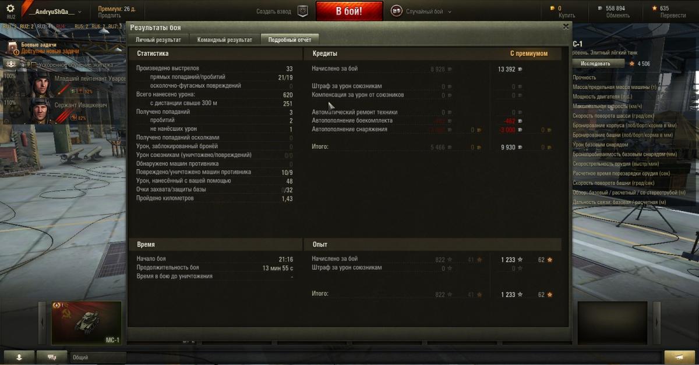Open the Боевые задачи missions icon
The height and width of the screenshot is (365, 699).
coord(12,47)
